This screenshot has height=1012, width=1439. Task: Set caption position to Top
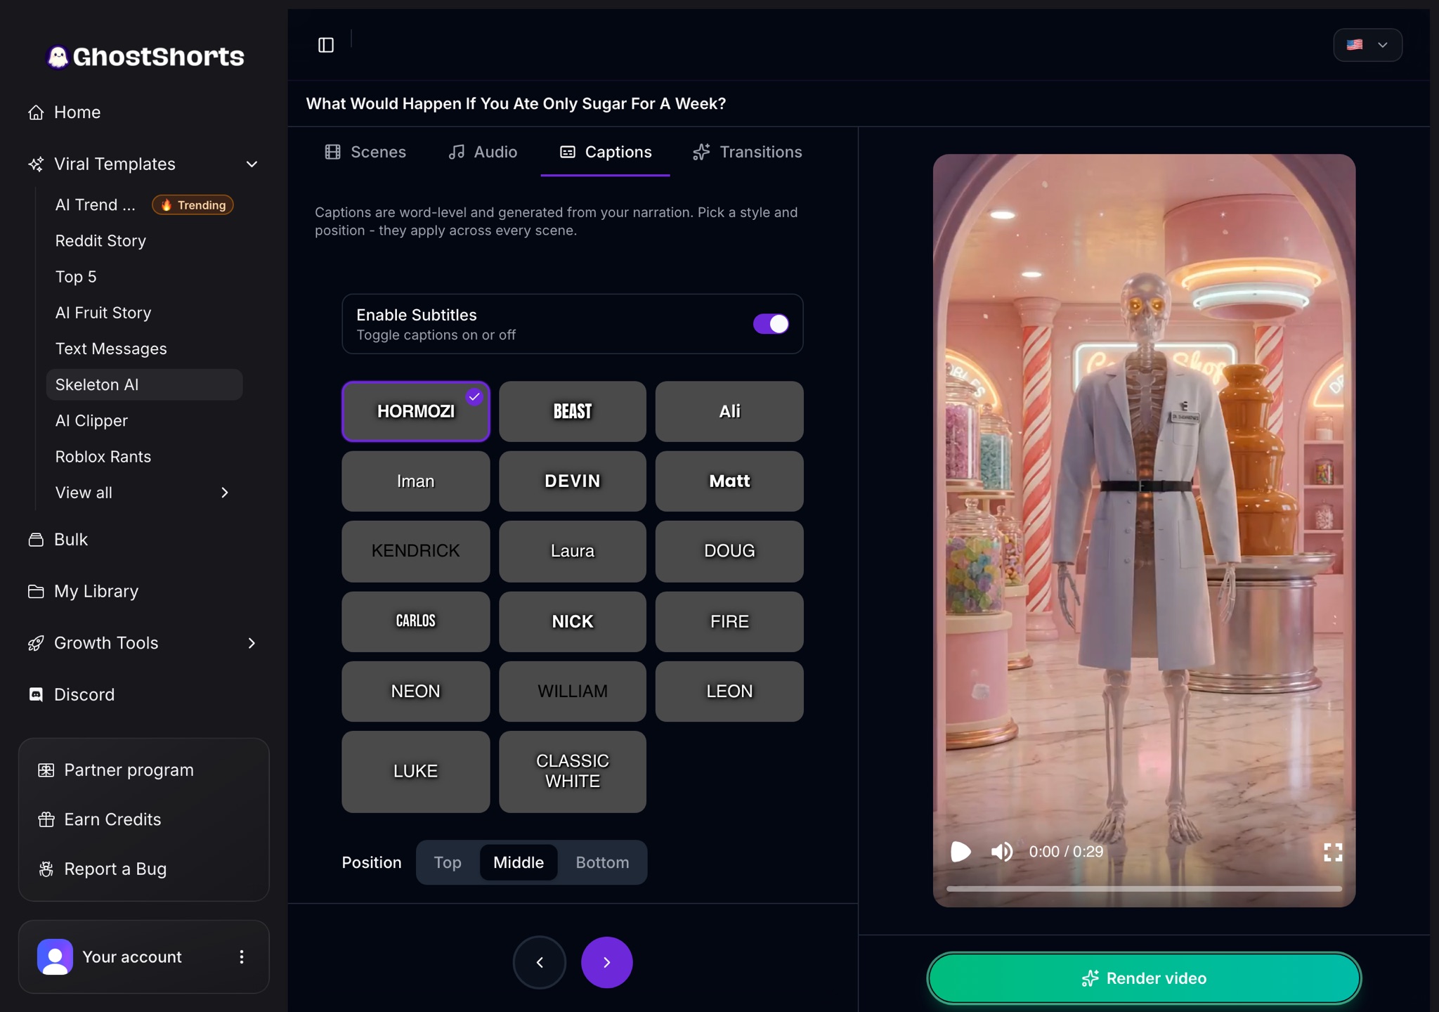coord(448,862)
